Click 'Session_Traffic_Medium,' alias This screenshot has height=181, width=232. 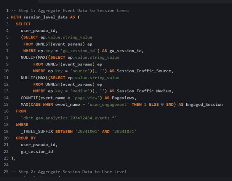145,91
